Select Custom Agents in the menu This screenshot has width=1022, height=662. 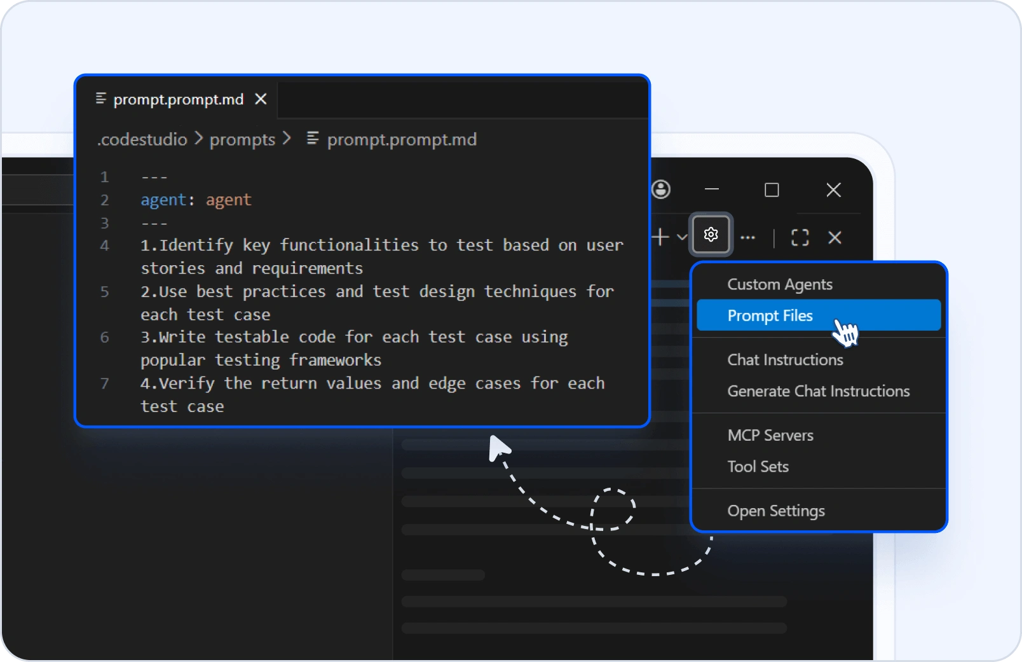click(779, 284)
